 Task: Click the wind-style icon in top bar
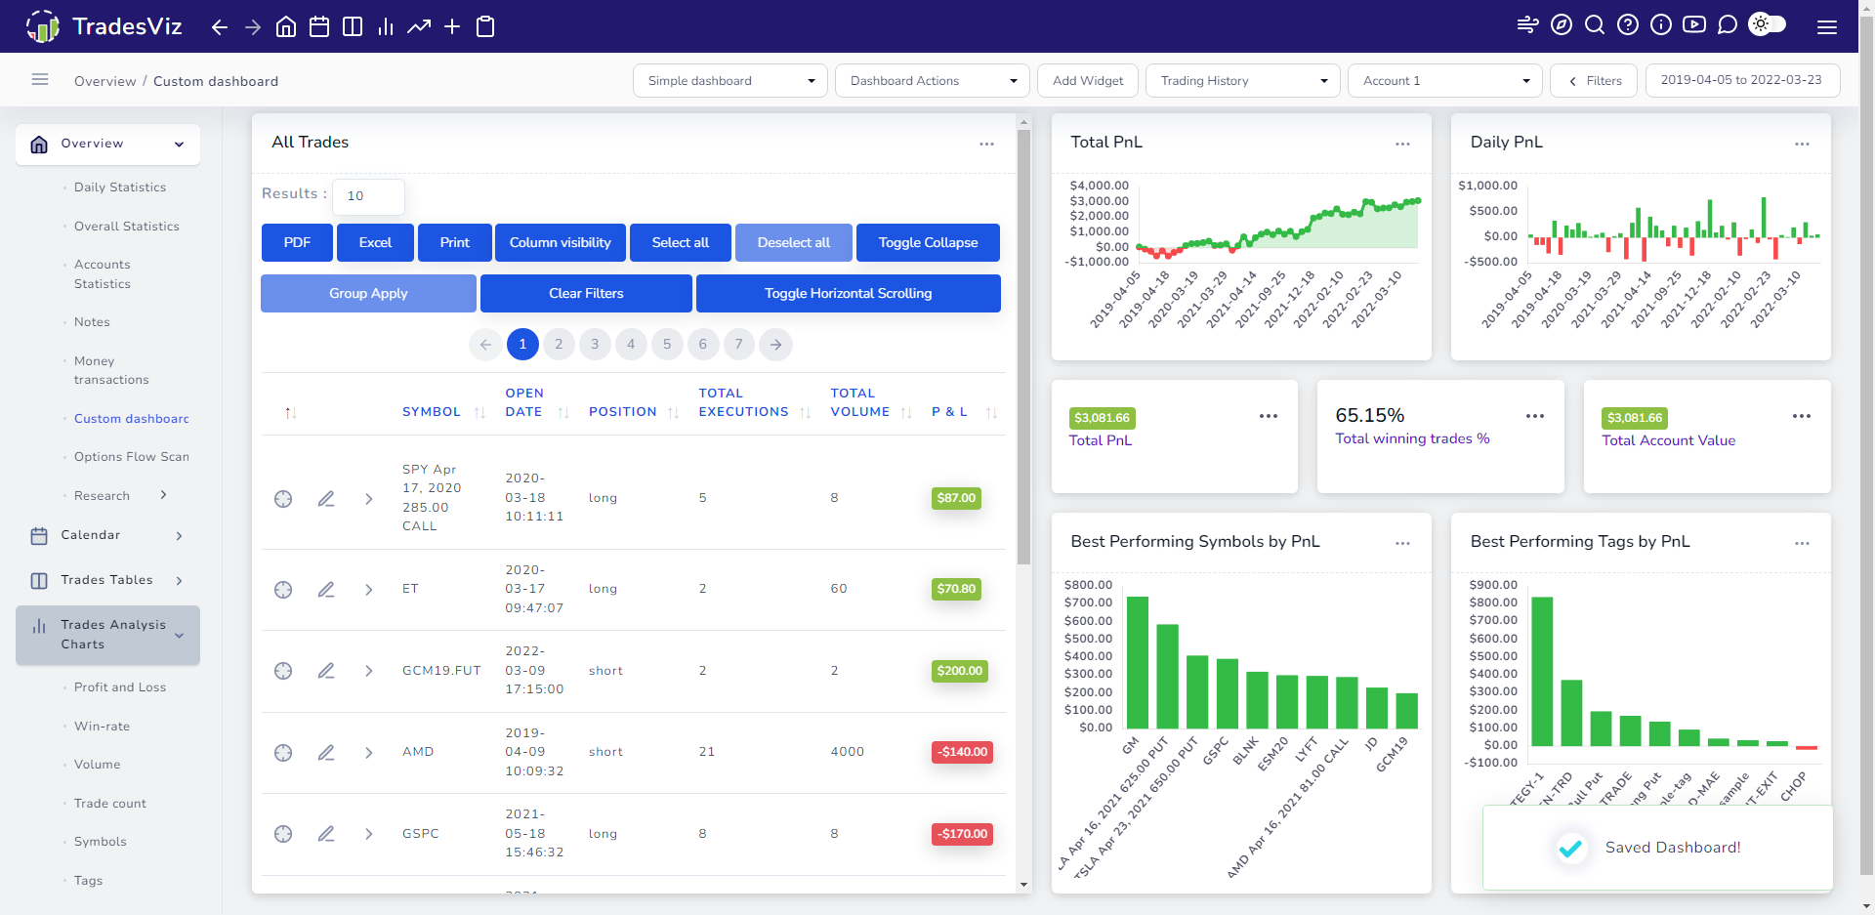pyautogui.click(x=1528, y=24)
